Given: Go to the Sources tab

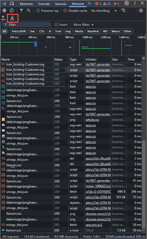Looking at the screenshot, I should pos(61,4).
